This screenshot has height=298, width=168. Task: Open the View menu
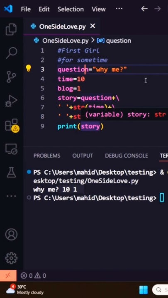click(x=98, y=9)
